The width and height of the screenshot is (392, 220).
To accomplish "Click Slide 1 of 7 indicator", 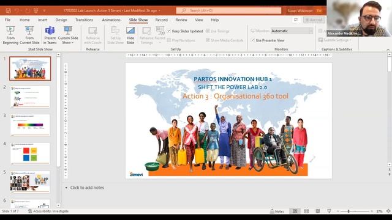I will (10, 211).
